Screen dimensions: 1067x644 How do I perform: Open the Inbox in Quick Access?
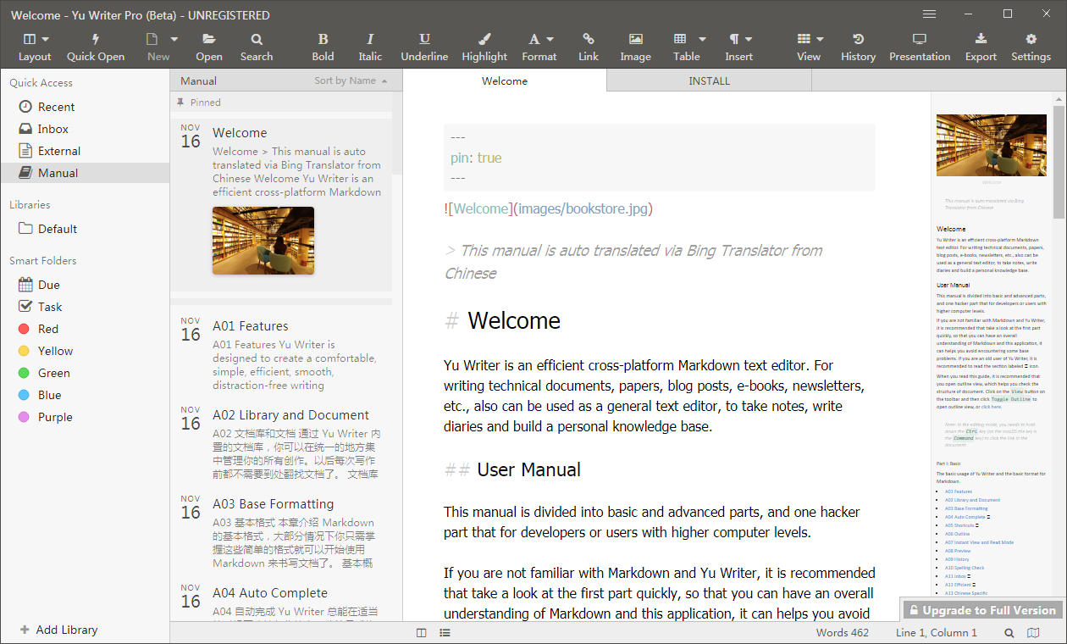51,128
